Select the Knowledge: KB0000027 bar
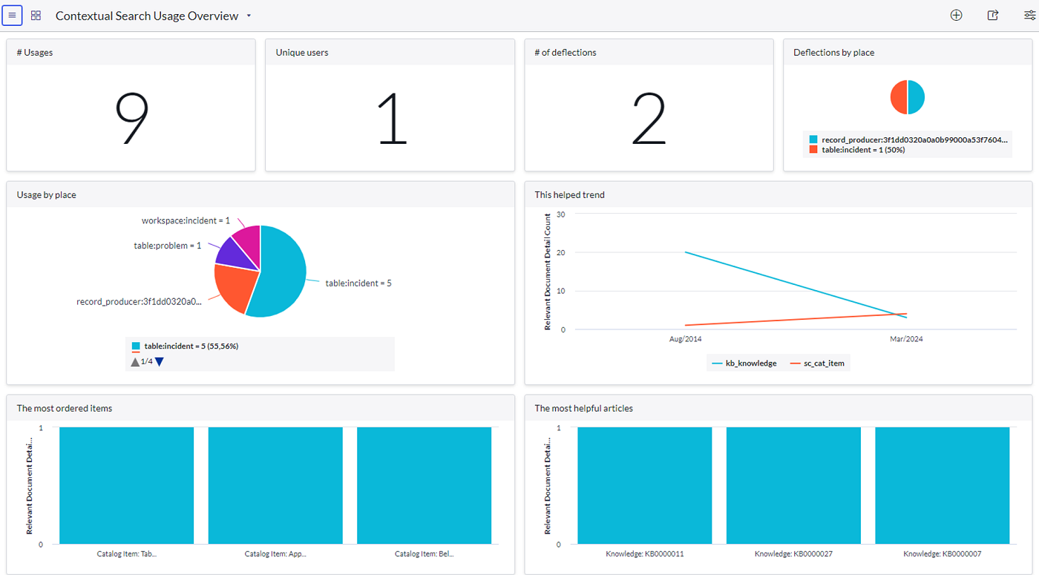This screenshot has width=1039, height=575. click(793, 485)
